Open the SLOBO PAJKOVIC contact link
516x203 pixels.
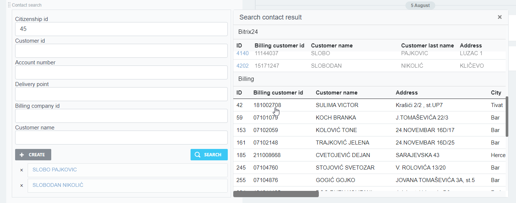[x=55, y=170]
